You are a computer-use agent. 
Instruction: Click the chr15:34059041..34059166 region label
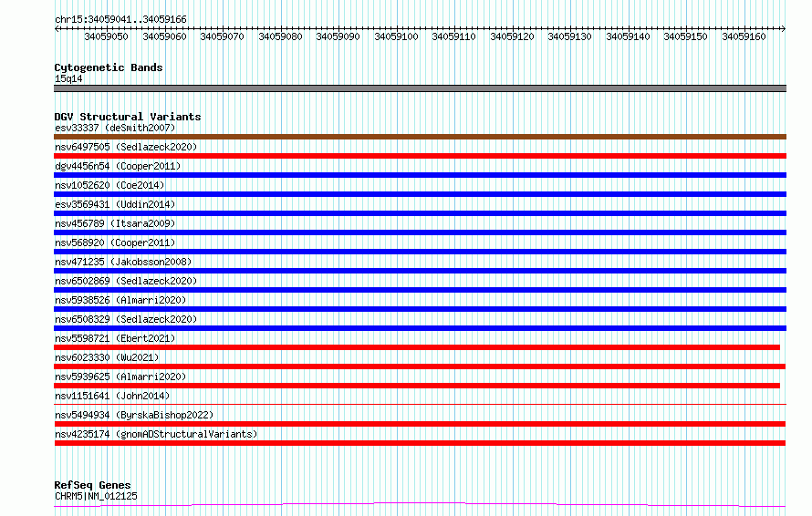click(120, 20)
